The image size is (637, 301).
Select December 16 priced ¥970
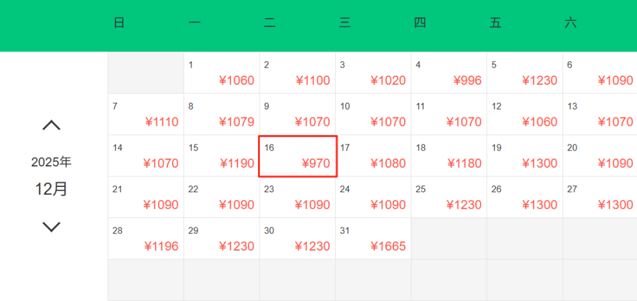[297, 156]
